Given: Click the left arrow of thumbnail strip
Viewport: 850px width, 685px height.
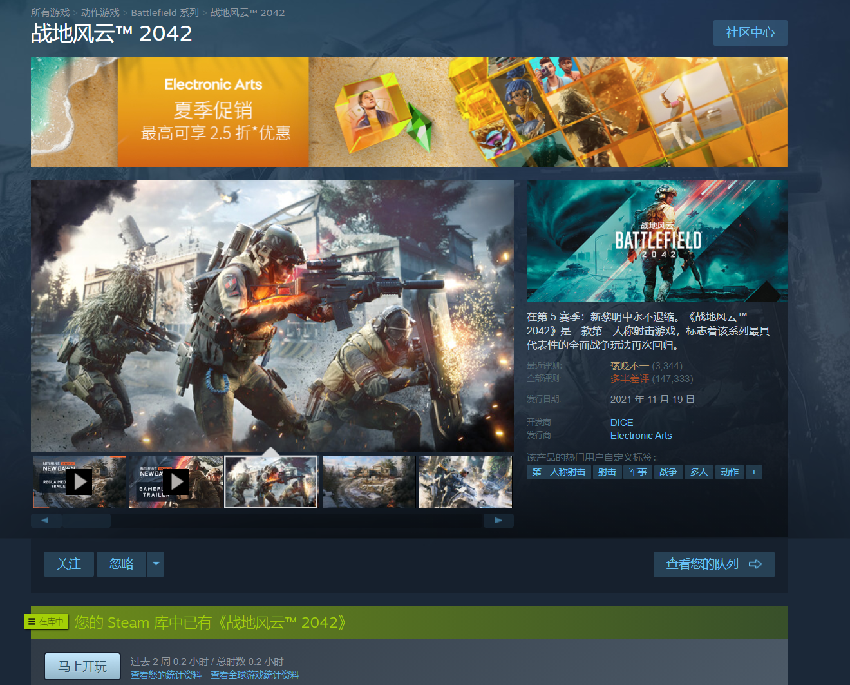Looking at the screenshot, I should click(x=46, y=521).
